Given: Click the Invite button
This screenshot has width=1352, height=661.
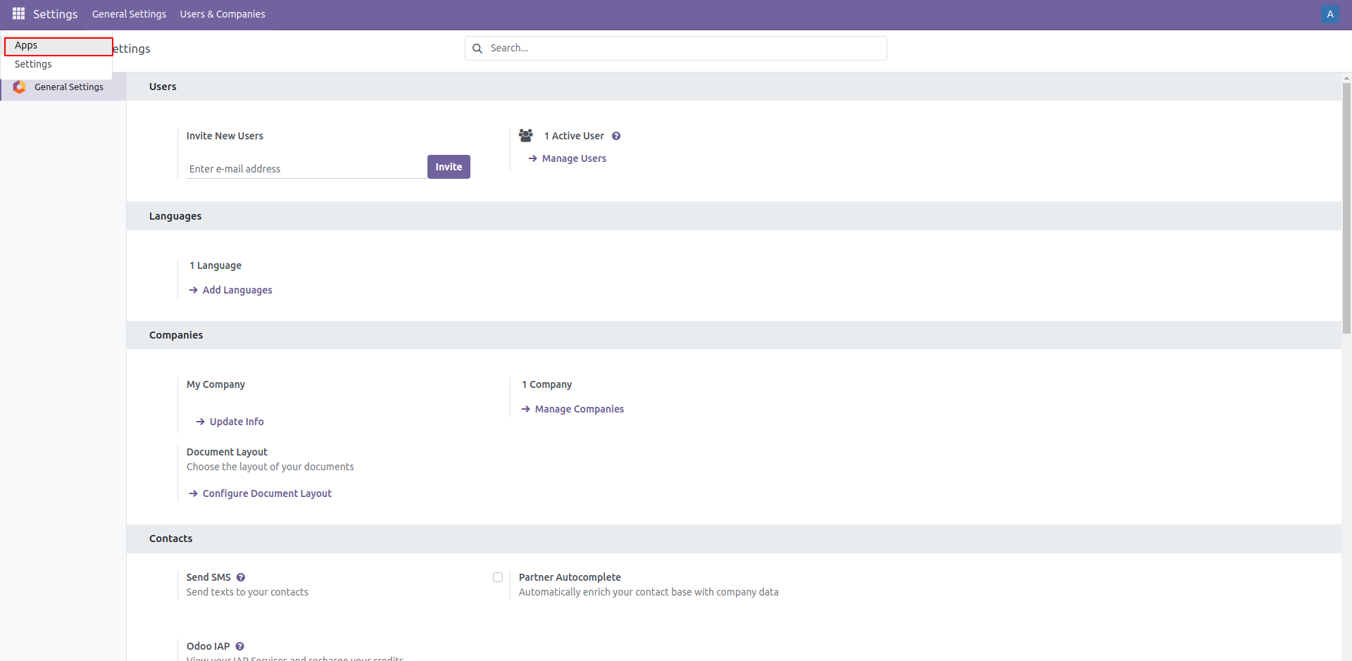Looking at the screenshot, I should pyautogui.click(x=449, y=167).
